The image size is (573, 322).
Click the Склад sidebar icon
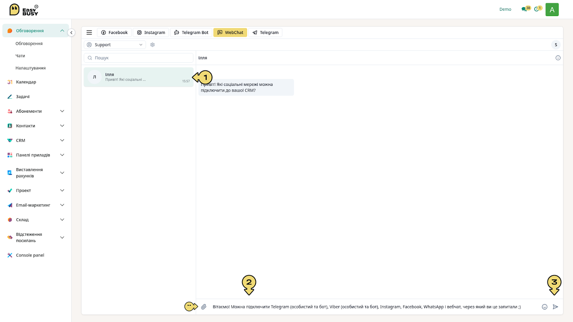click(10, 220)
